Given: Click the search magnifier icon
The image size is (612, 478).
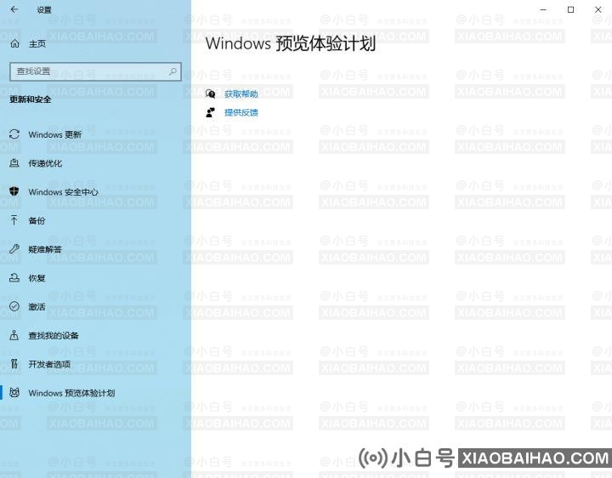Looking at the screenshot, I should [x=172, y=71].
